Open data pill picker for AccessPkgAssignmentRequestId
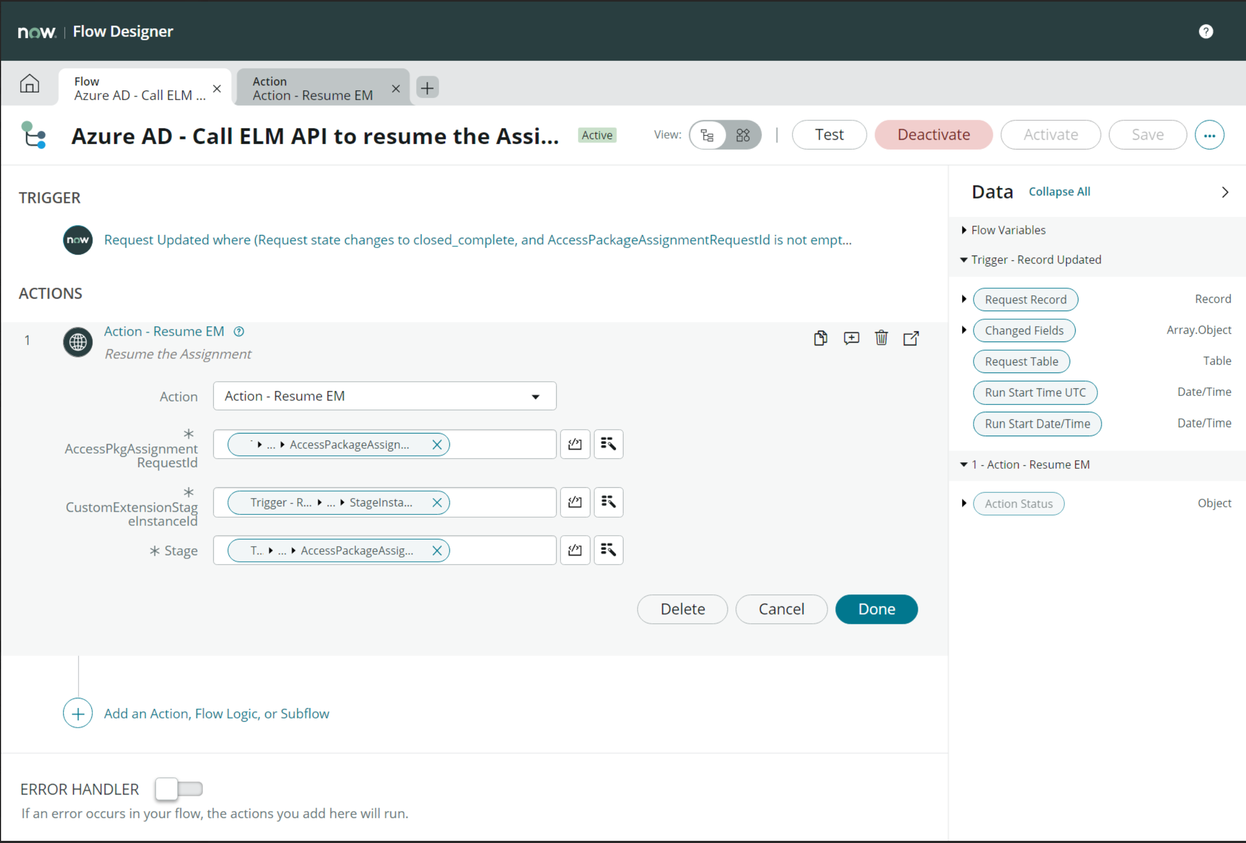Viewport: 1246px width, 843px height. pos(608,444)
